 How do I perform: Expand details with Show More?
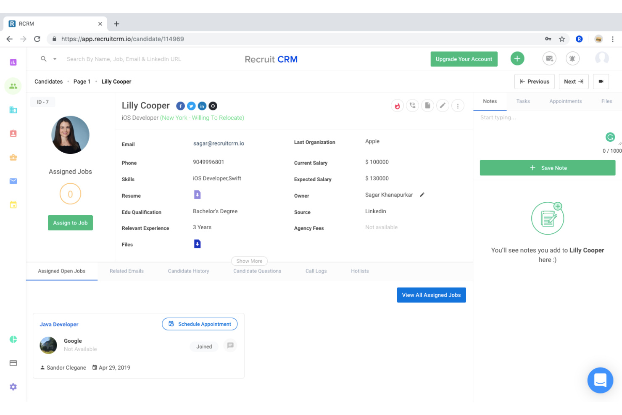pos(249,261)
